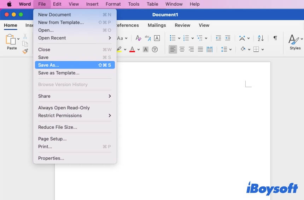Click the Sort A to Z icon
Image resolution: width=304 pixels, height=200 pixels.
coord(261,38)
